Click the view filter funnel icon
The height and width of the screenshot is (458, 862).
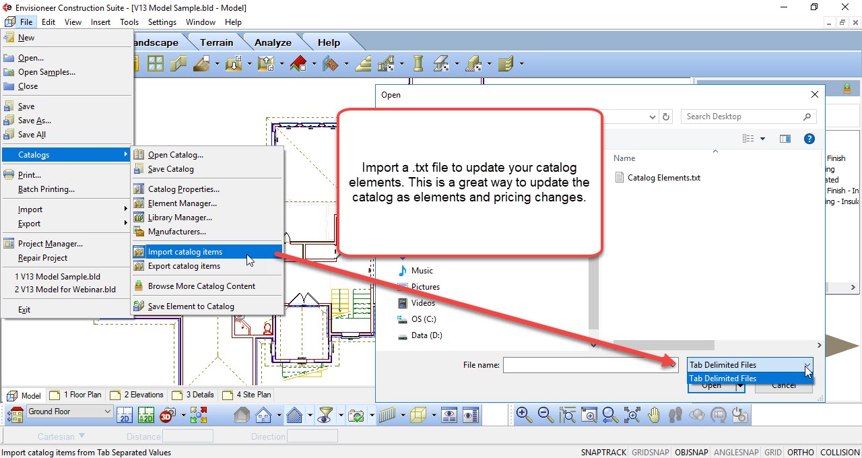(x=325, y=415)
